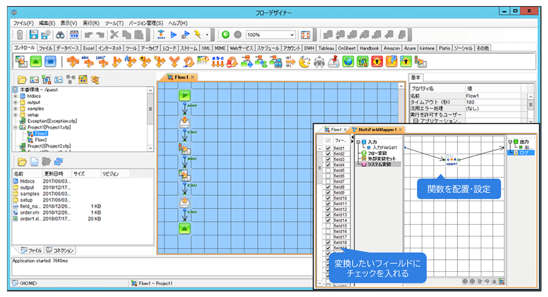Toggle the field14 checkbox
This screenshot has width=548, height=297.
click(x=329, y=221)
